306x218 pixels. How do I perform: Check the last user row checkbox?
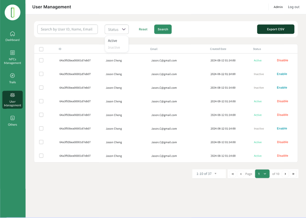tap(41, 156)
